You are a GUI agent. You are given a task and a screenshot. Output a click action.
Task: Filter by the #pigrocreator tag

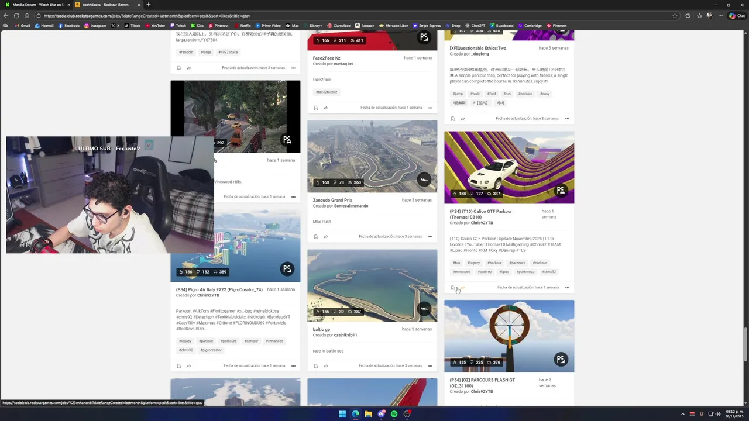pyautogui.click(x=211, y=350)
